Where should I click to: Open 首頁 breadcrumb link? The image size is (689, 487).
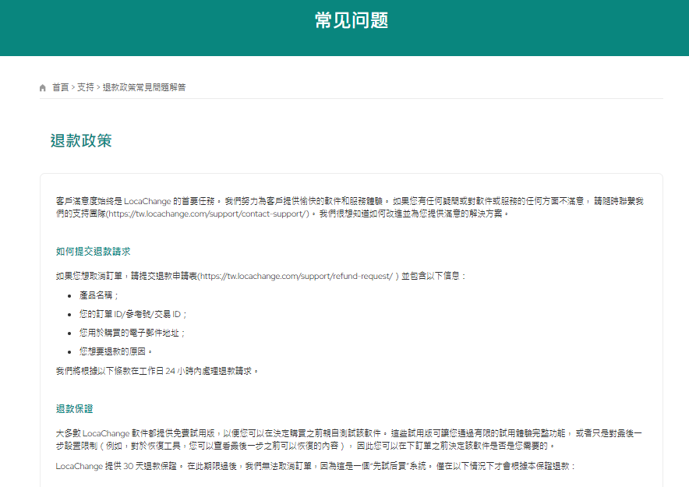[61, 87]
